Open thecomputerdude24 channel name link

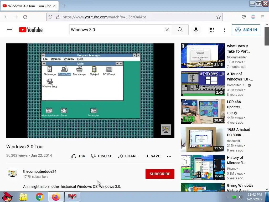coord(40,171)
